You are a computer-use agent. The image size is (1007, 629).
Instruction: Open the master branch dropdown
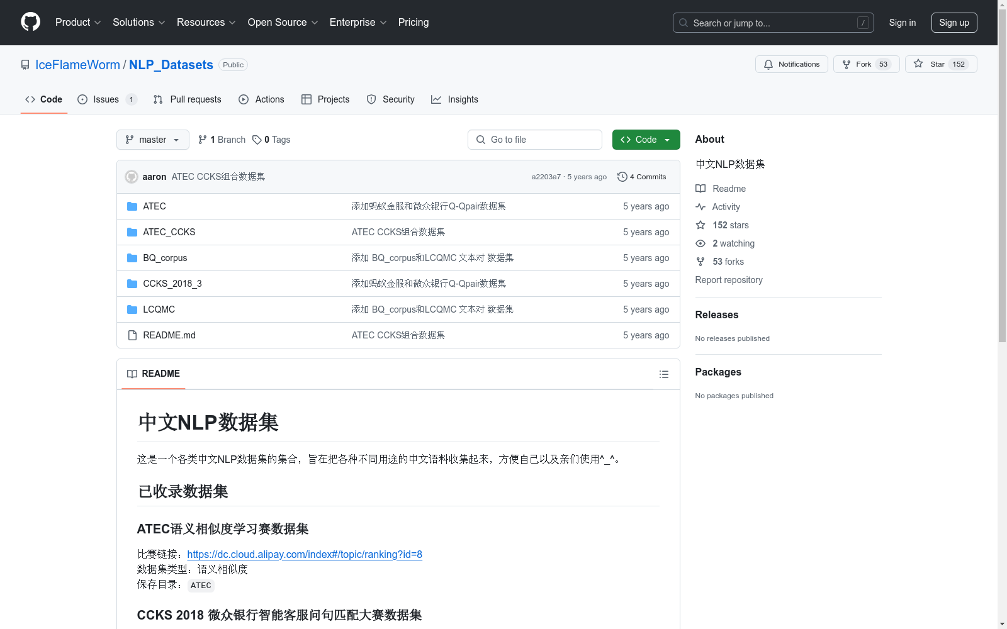[153, 140]
